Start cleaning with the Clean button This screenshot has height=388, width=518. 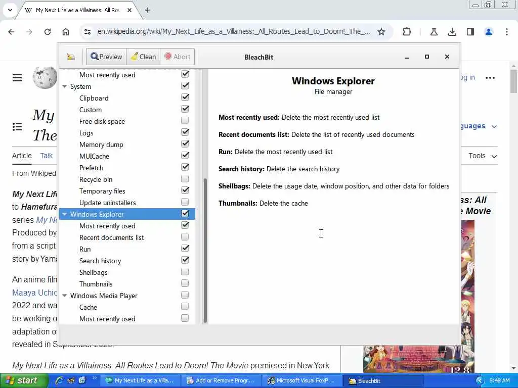click(143, 57)
